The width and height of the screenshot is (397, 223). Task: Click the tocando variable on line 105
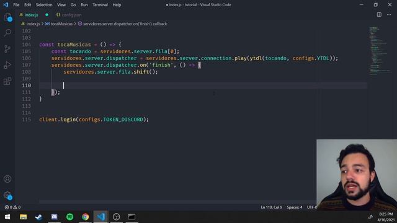tap(80, 51)
